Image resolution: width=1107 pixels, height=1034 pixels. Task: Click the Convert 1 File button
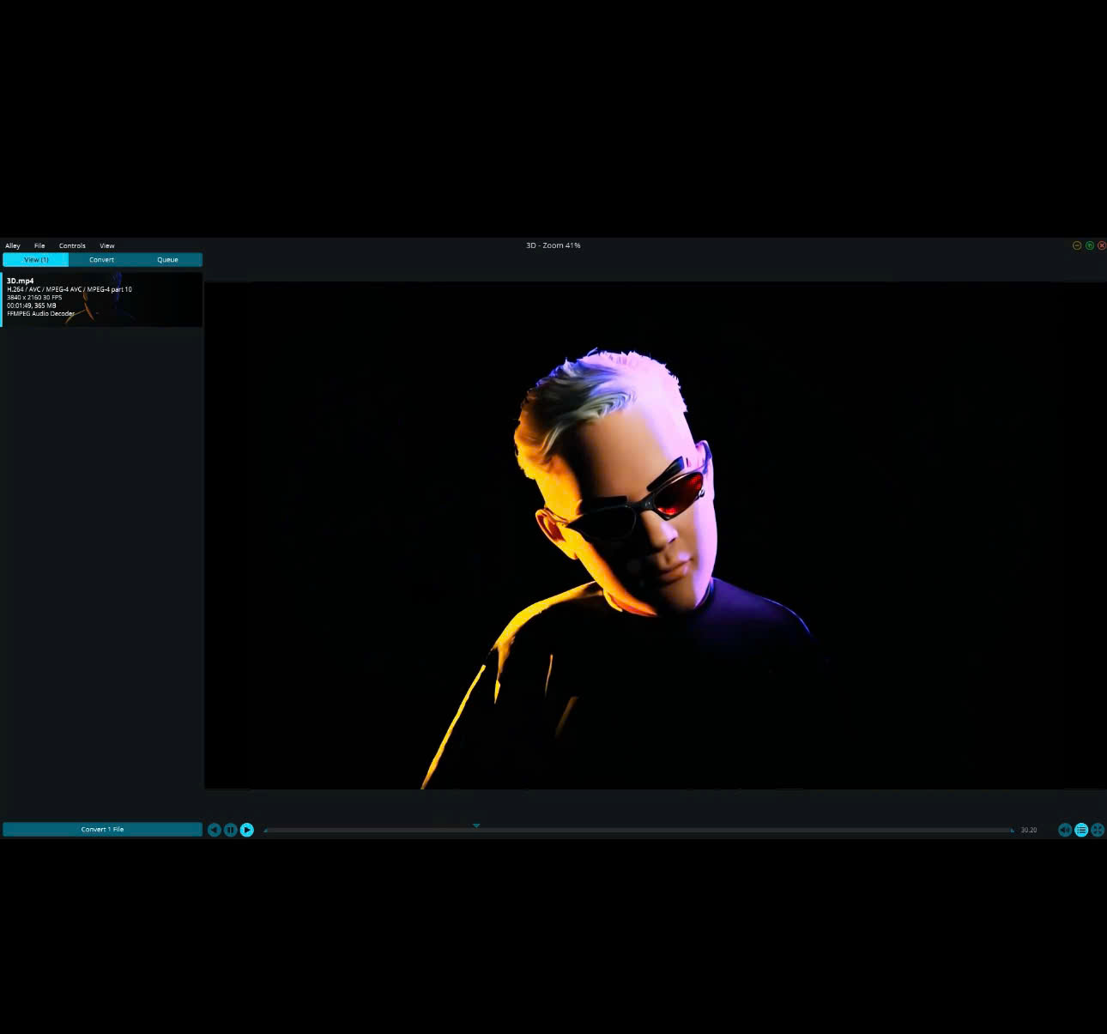pos(102,829)
